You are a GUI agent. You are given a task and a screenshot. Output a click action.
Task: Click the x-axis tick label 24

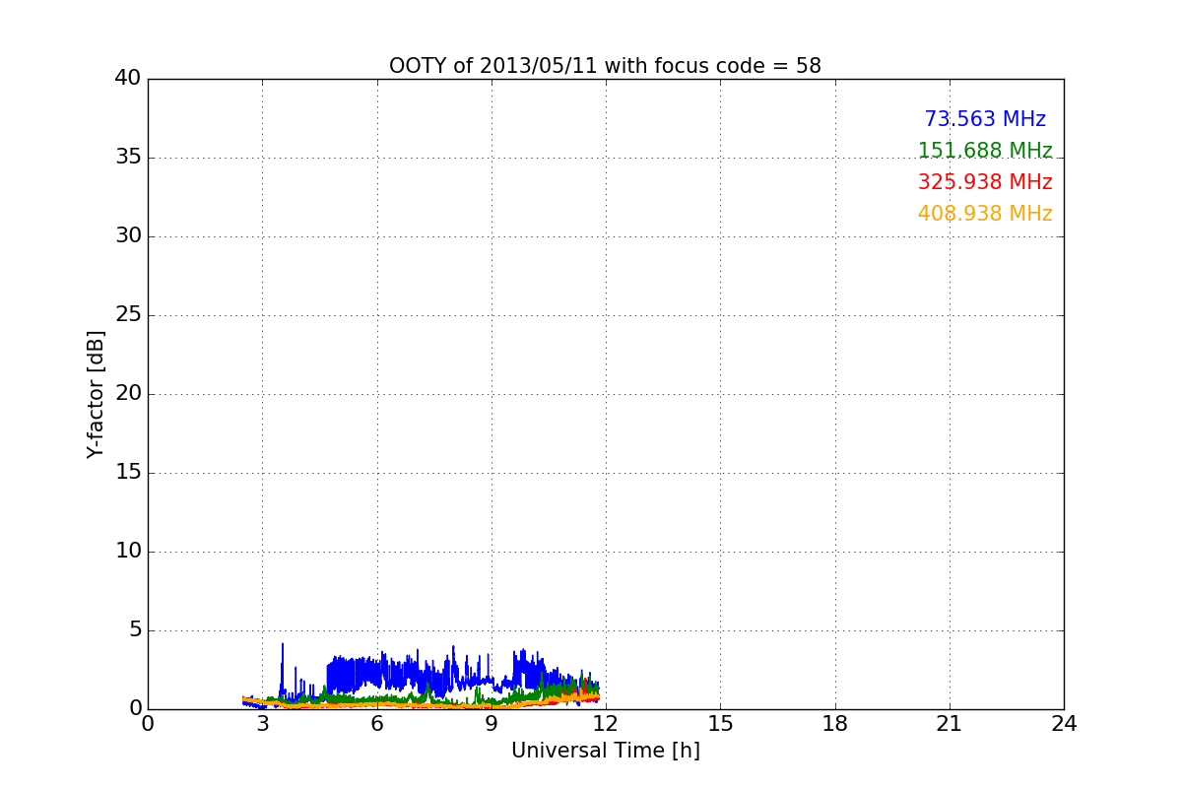[1064, 723]
